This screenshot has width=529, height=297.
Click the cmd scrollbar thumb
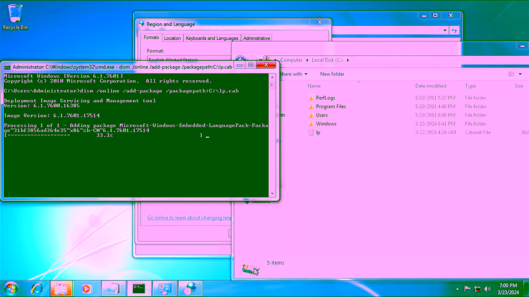click(x=272, y=85)
